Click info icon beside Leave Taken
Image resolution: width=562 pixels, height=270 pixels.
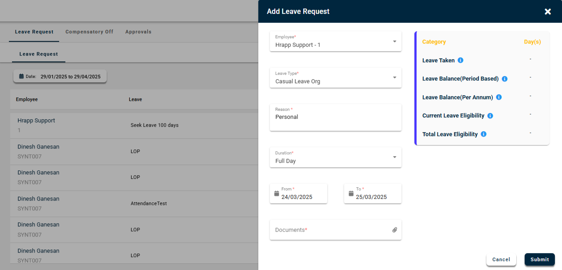click(461, 60)
